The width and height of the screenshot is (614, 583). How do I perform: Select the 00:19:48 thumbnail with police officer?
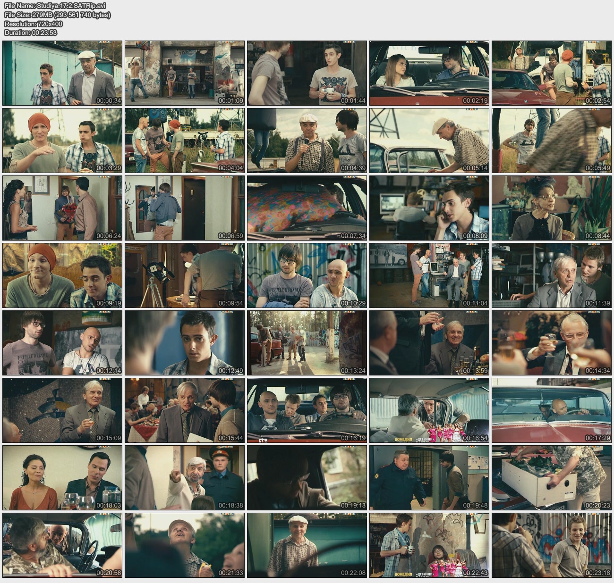tap(429, 478)
